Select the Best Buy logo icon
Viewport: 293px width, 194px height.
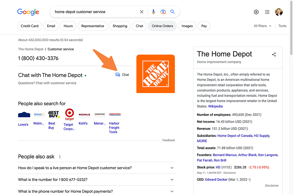tap(54, 114)
